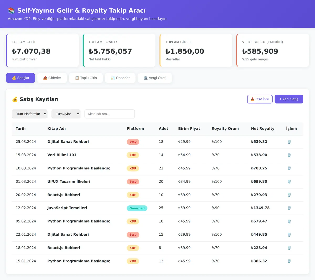Open the Tüm Platformlar filter dropdown
The image size is (315, 280).
coord(30,114)
